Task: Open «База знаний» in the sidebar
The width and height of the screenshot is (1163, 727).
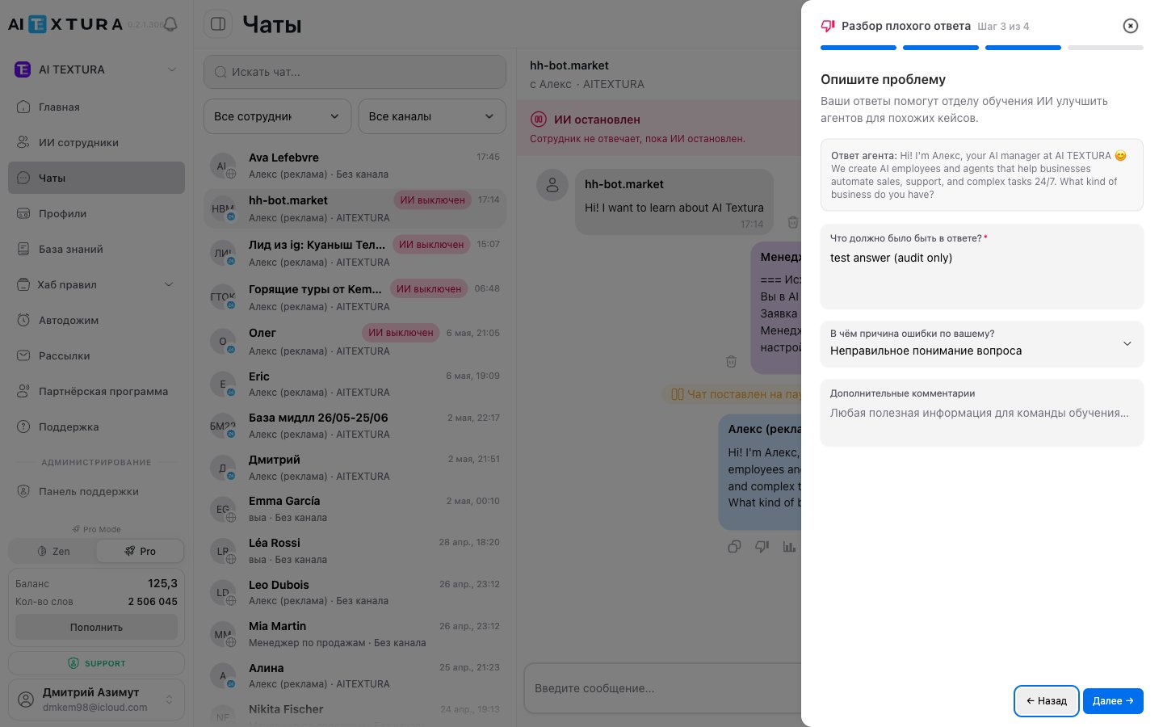Action: click(97, 249)
